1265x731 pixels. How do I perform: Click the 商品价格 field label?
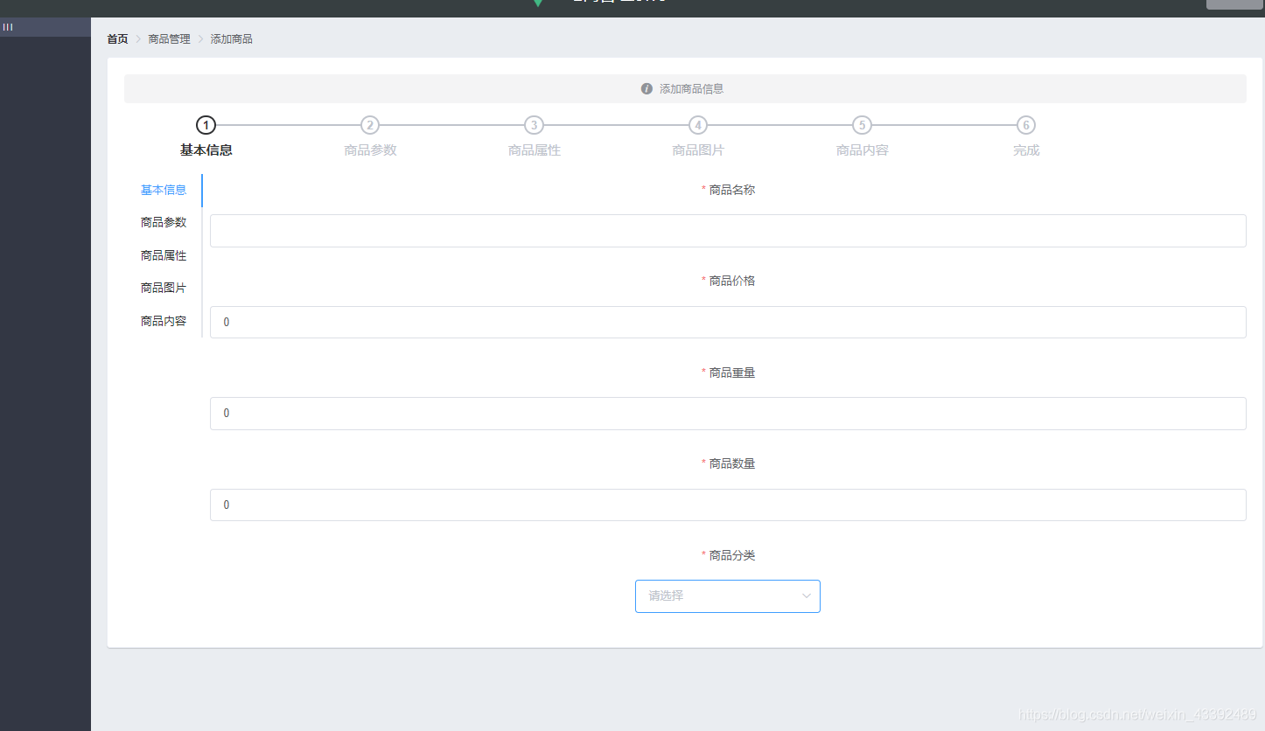[732, 281]
